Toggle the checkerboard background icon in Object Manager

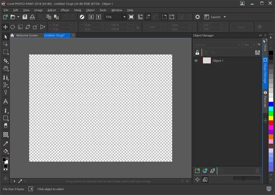tap(257, 52)
